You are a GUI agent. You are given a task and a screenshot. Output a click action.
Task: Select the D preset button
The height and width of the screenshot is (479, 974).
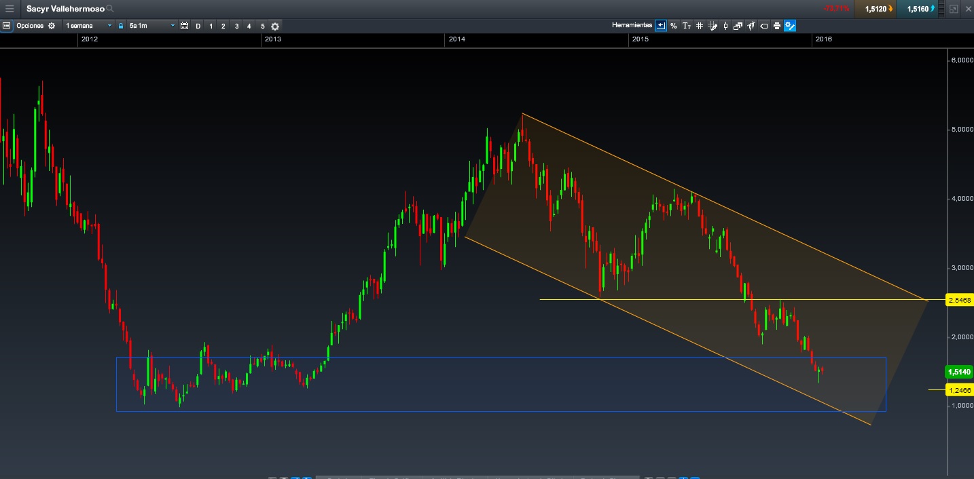click(198, 26)
